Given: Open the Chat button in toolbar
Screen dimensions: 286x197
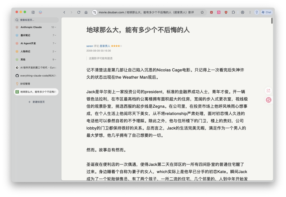Looking at the screenshot, I should (266, 12).
